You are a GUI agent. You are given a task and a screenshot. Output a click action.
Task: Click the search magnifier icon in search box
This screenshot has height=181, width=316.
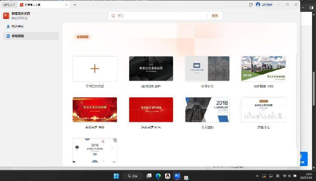pos(113,16)
